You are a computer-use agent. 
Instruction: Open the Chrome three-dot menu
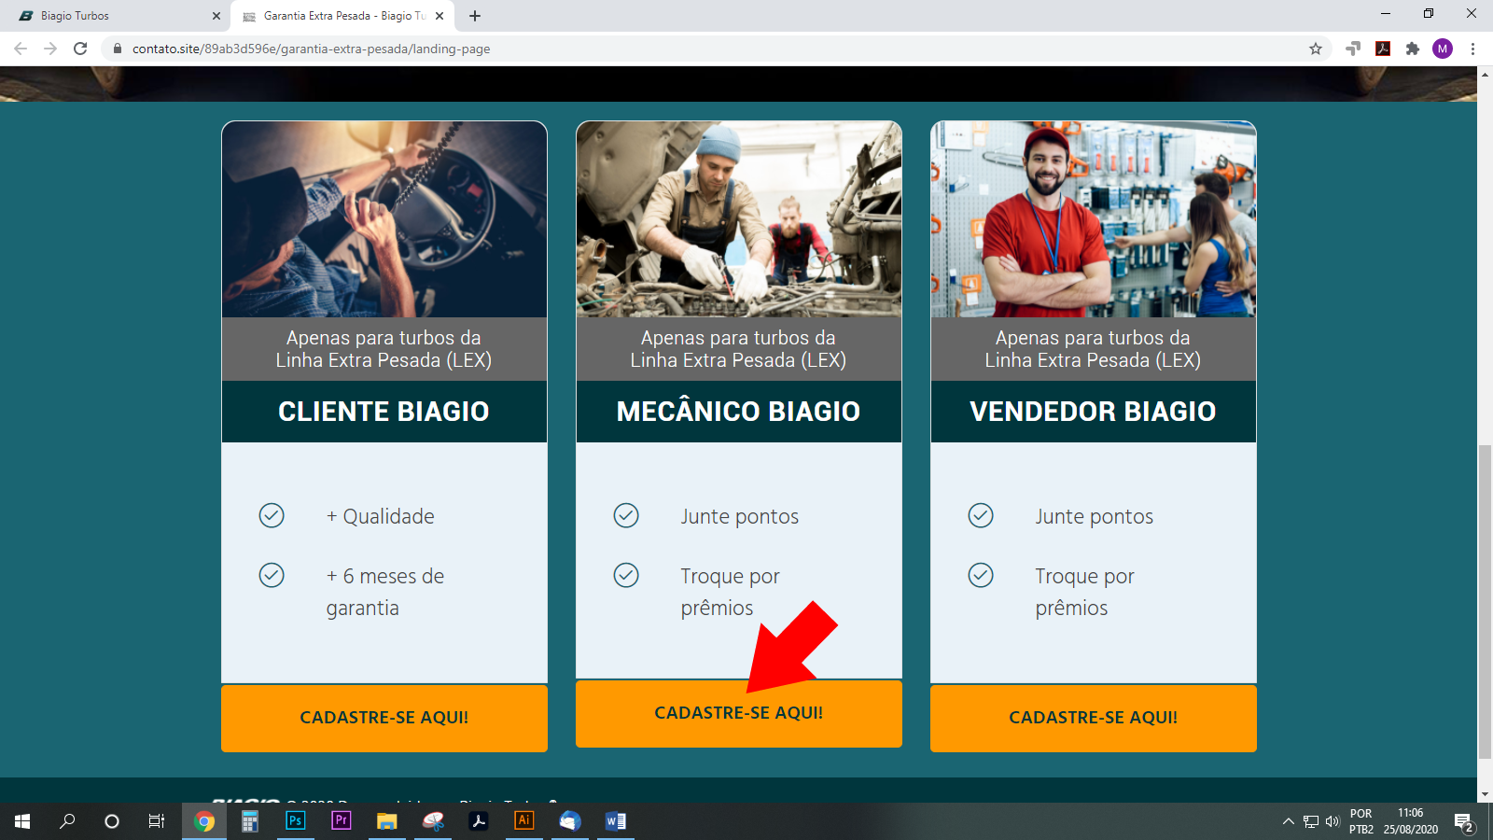click(1472, 49)
